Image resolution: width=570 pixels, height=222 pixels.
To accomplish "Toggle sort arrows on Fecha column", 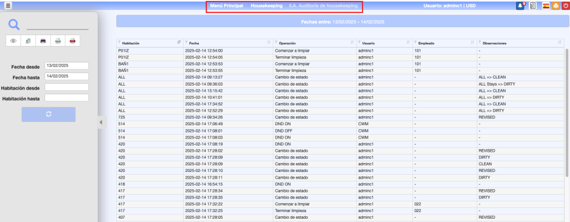I will click(269, 42).
